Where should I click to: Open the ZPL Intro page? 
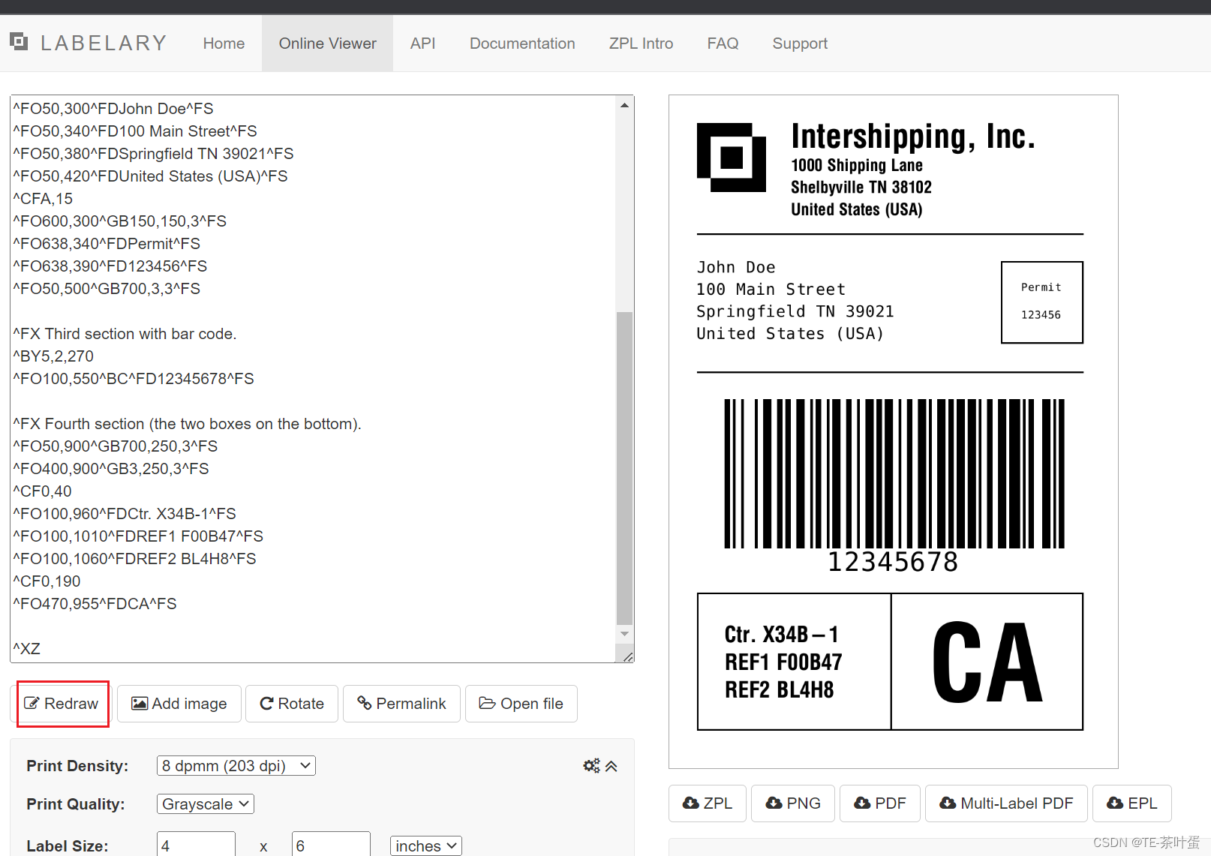641,44
